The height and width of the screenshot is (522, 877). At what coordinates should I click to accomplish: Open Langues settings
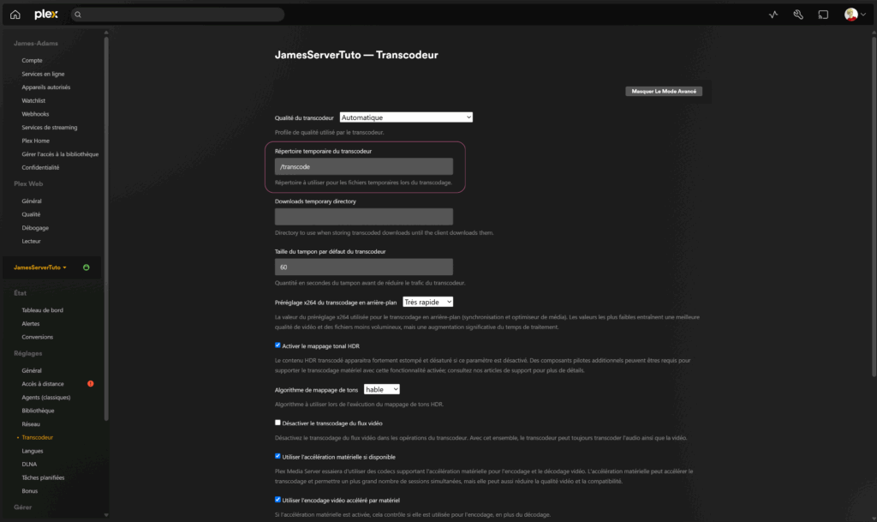point(33,451)
